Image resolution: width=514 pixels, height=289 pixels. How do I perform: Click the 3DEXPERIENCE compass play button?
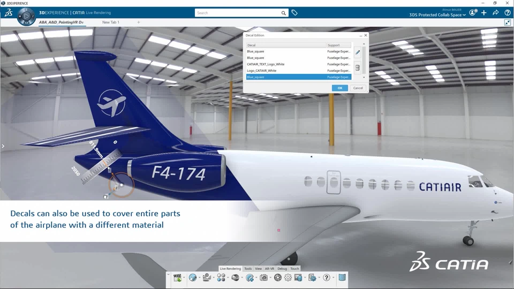pos(26,16)
